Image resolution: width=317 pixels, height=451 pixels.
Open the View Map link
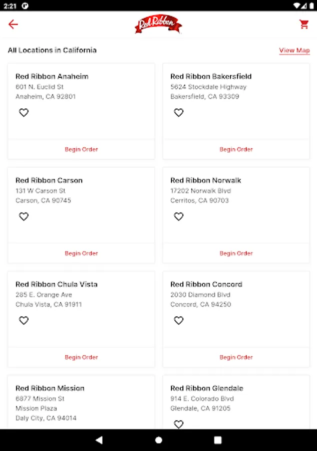294,51
